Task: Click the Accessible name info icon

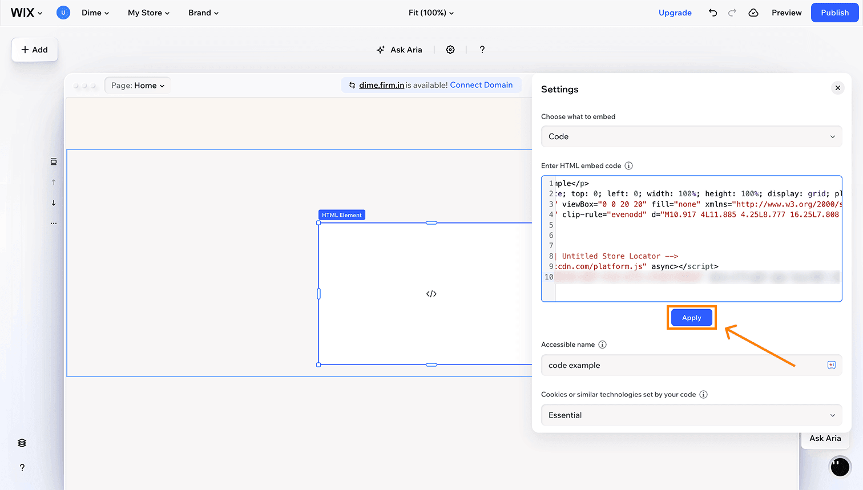Action: tap(602, 345)
